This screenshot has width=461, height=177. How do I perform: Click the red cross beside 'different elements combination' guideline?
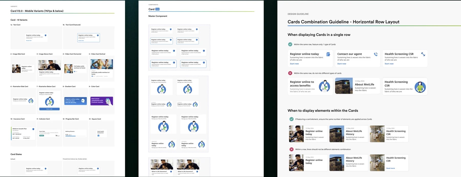pos(291,149)
